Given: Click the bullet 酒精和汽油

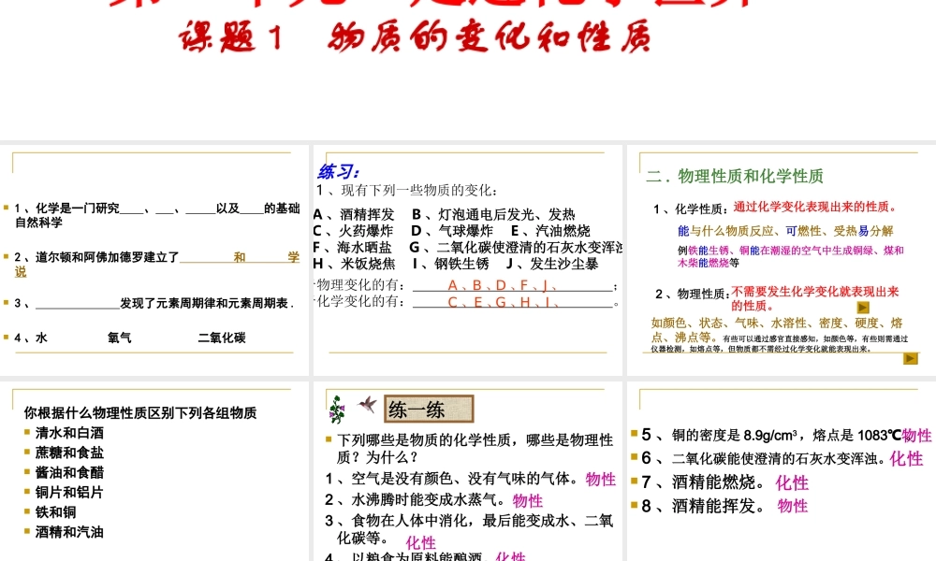Looking at the screenshot, I should [x=69, y=531].
